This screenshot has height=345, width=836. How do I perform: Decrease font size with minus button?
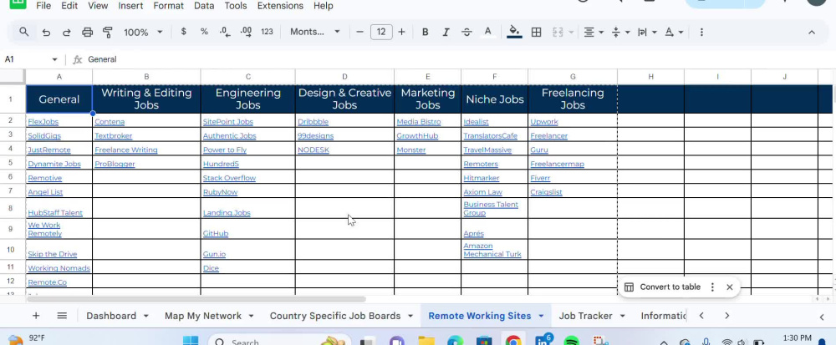(359, 32)
